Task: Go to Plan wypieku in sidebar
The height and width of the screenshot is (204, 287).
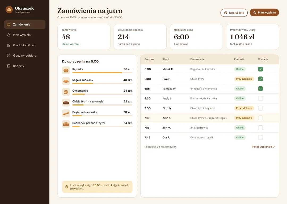Action: (x=25, y=35)
